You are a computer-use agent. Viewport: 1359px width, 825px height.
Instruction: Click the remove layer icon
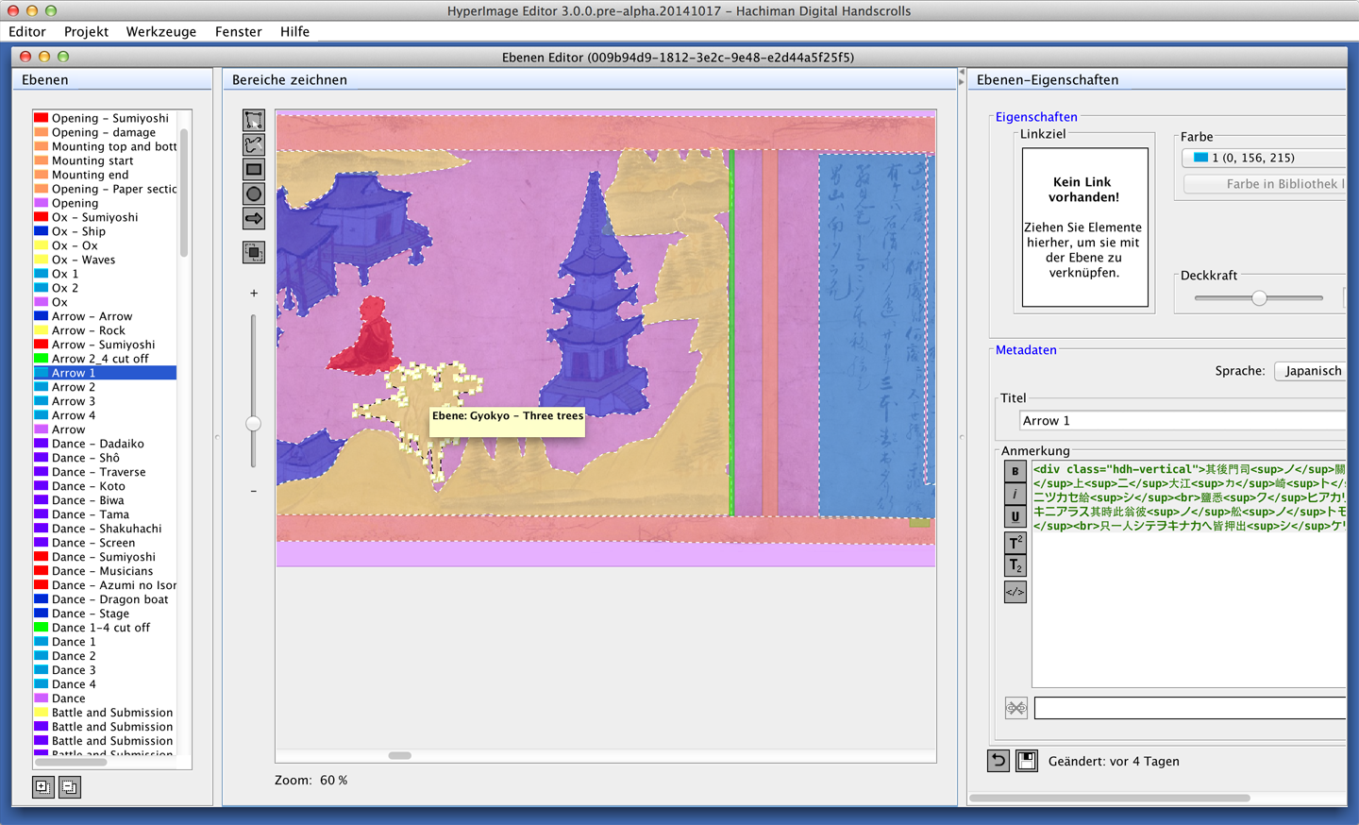tap(69, 786)
